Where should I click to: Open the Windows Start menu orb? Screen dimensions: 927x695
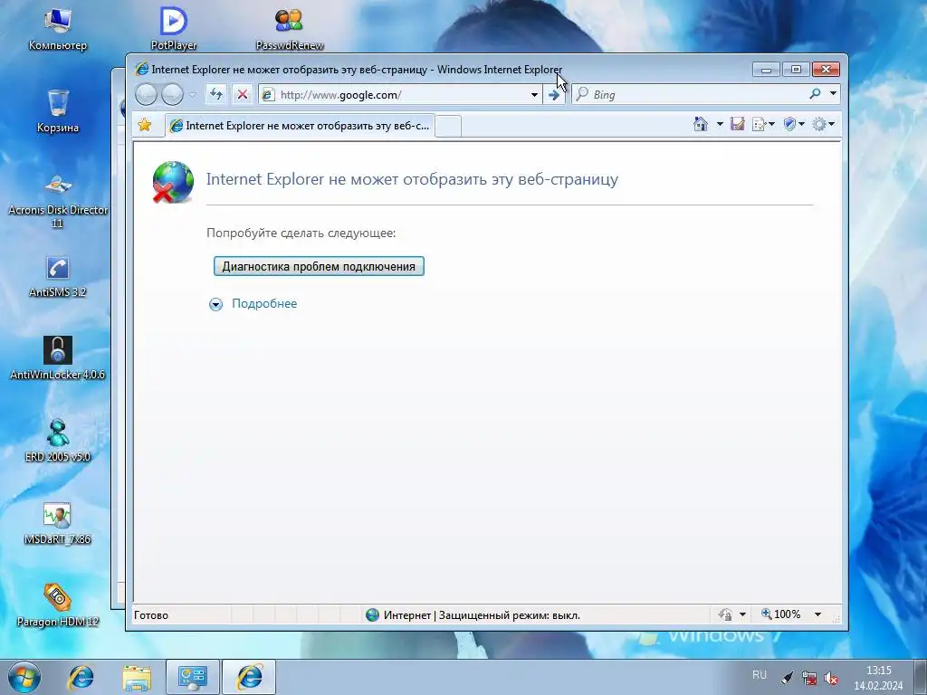click(24, 677)
